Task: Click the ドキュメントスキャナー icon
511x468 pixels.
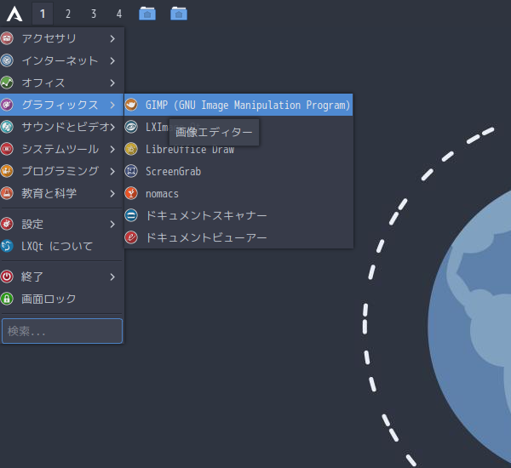Action: (x=131, y=215)
